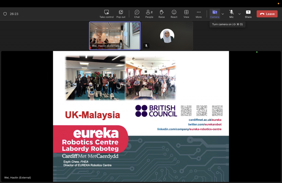Raise your hand in the meeting
Image resolution: width=282 pixels, height=183 pixels.
tap(161, 14)
